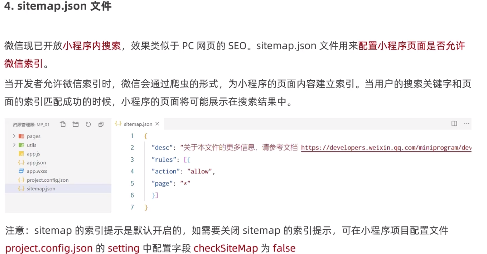This screenshot has height=254, width=487.
Task: Click line number 4 in the editor
Action: [132, 171]
